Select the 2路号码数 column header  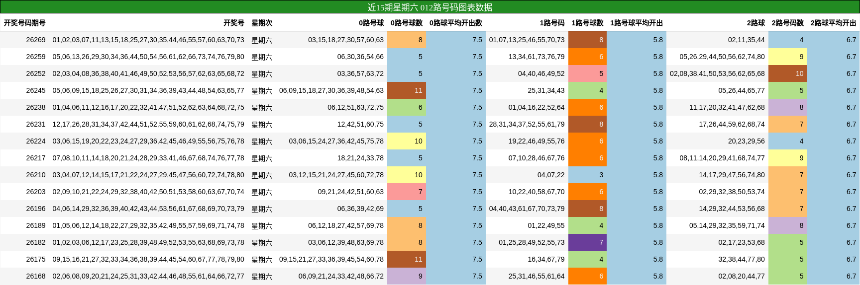tap(788, 23)
